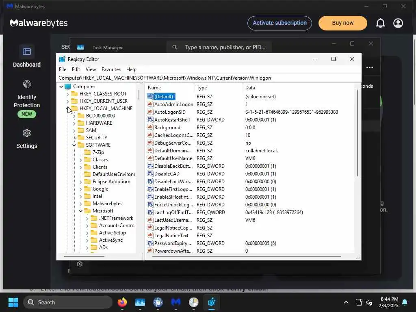416x312 pixels.
Task: Open Windows Start menu
Action: coord(13,302)
